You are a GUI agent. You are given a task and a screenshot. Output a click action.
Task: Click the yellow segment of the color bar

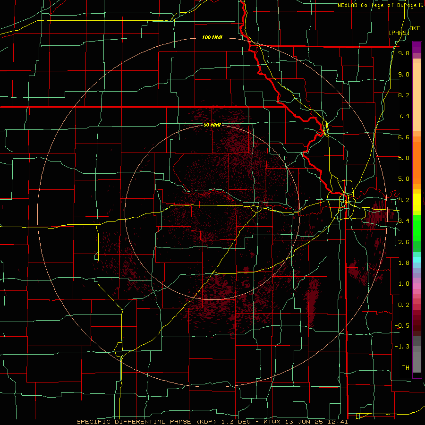[x=417, y=202]
